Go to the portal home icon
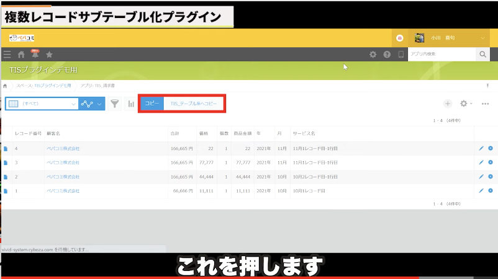The image size is (498, 279). tap(21, 55)
